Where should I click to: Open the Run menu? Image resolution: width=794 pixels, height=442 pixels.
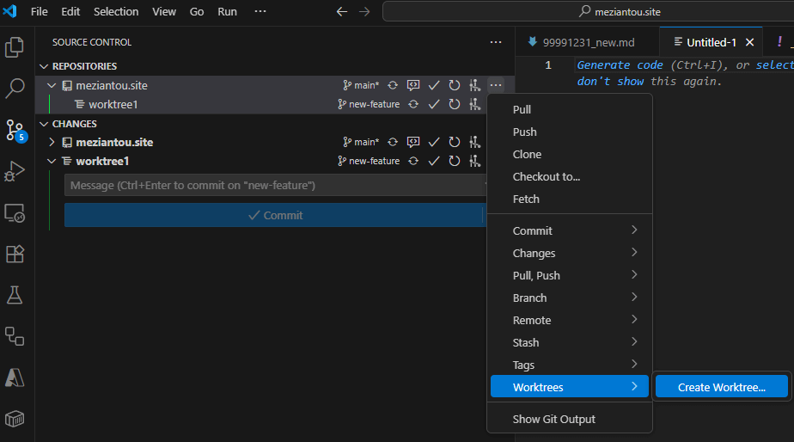coord(227,11)
